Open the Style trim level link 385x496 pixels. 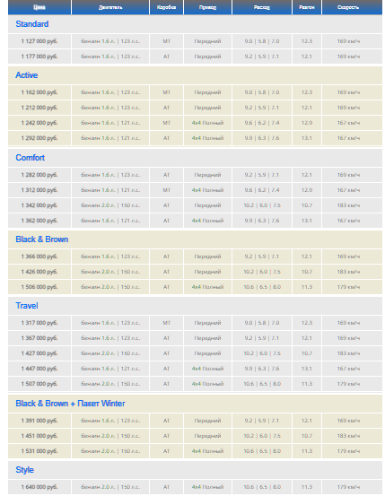click(25, 470)
